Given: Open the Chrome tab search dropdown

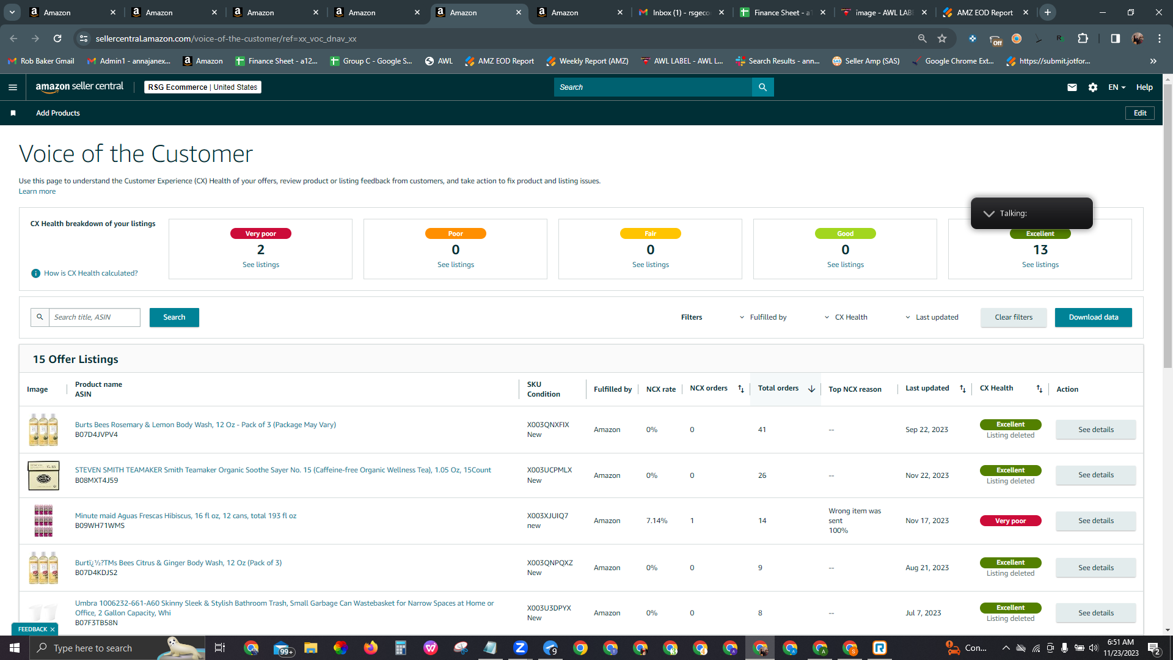Looking at the screenshot, I should (12, 12).
